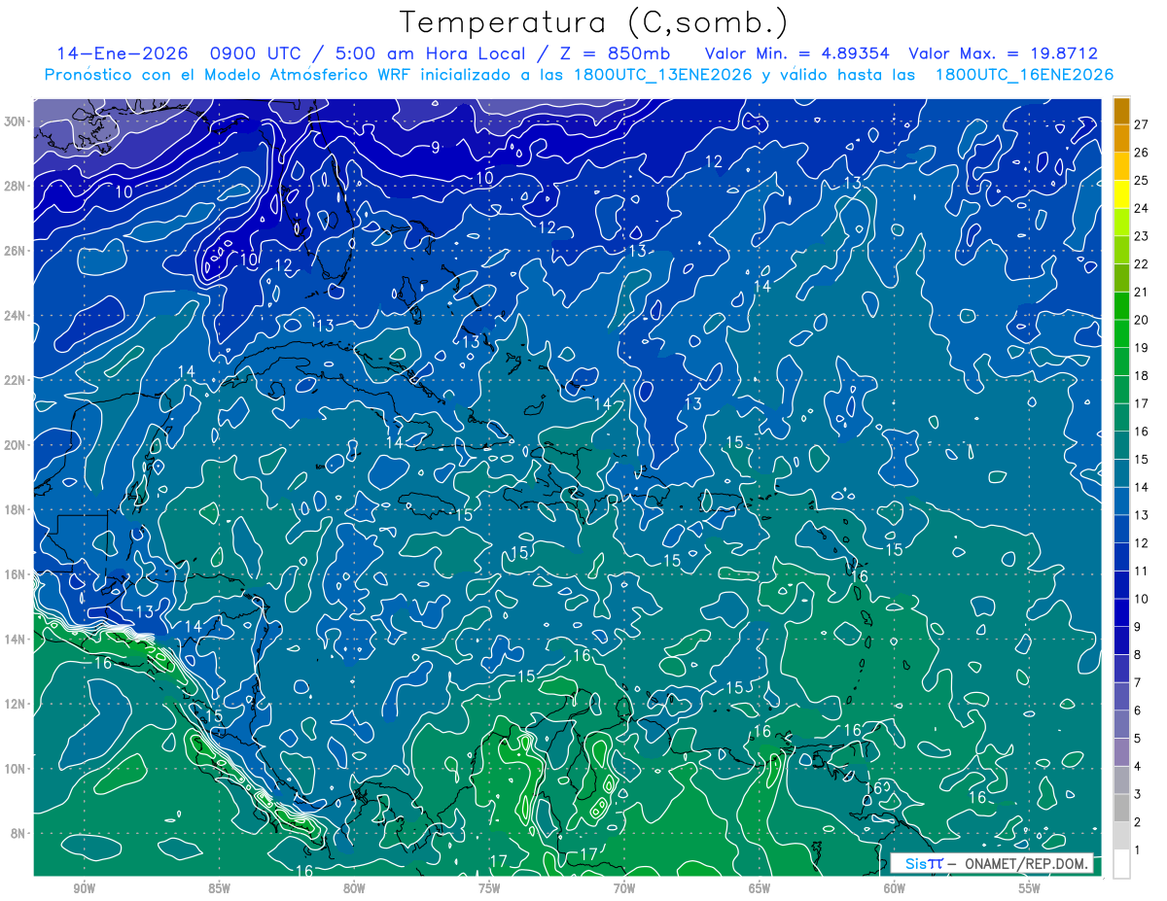
Task: Click the yellow swatch between legend values 24 and 25
Action: [1121, 194]
